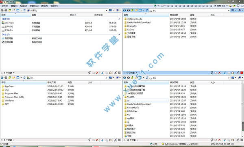Sort by 大小 column in D:\ pane
Image resolution: width=244 pixels, height=147 pixels.
click(213, 82)
